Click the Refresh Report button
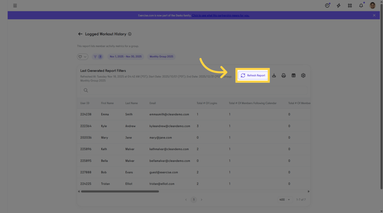Screen dimensions: 383x213 253,75
